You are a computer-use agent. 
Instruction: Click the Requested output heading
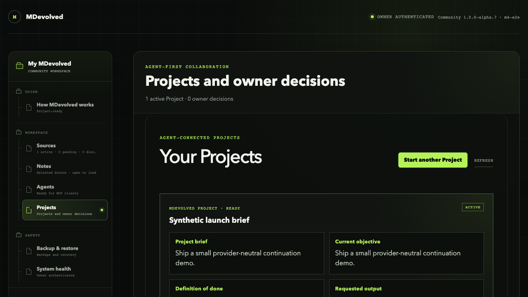(x=358, y=289)
